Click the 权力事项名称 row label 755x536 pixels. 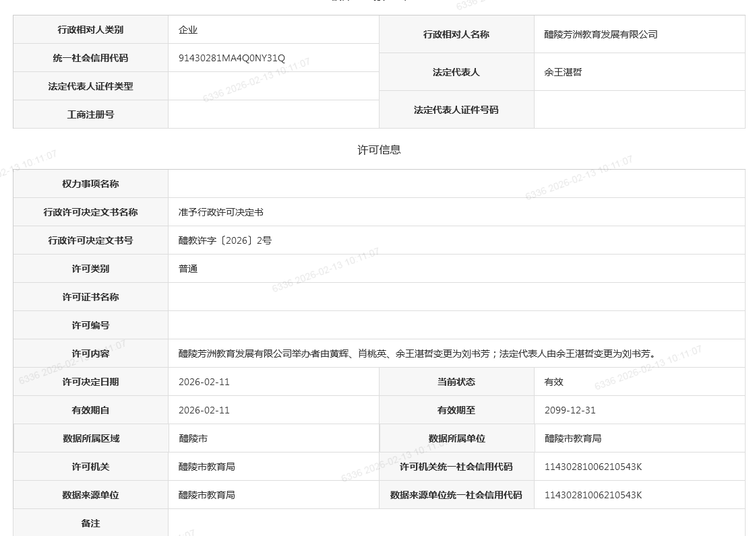[x=90, y=184]
